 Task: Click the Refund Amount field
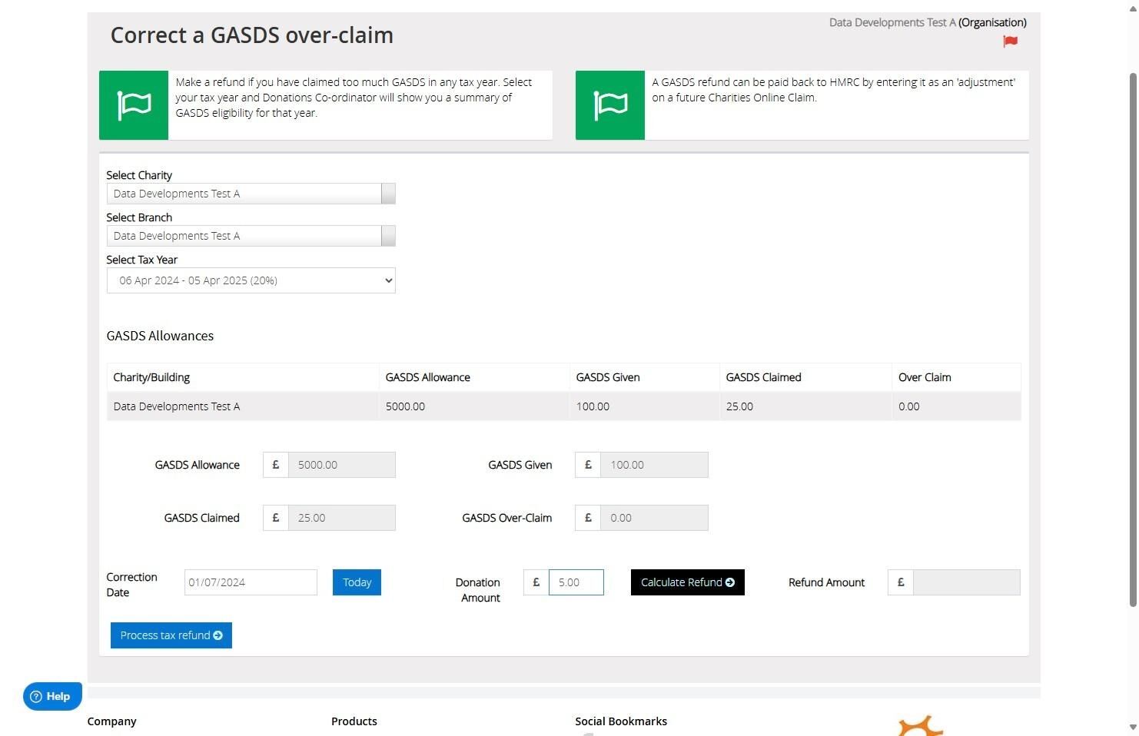(967, 582)
